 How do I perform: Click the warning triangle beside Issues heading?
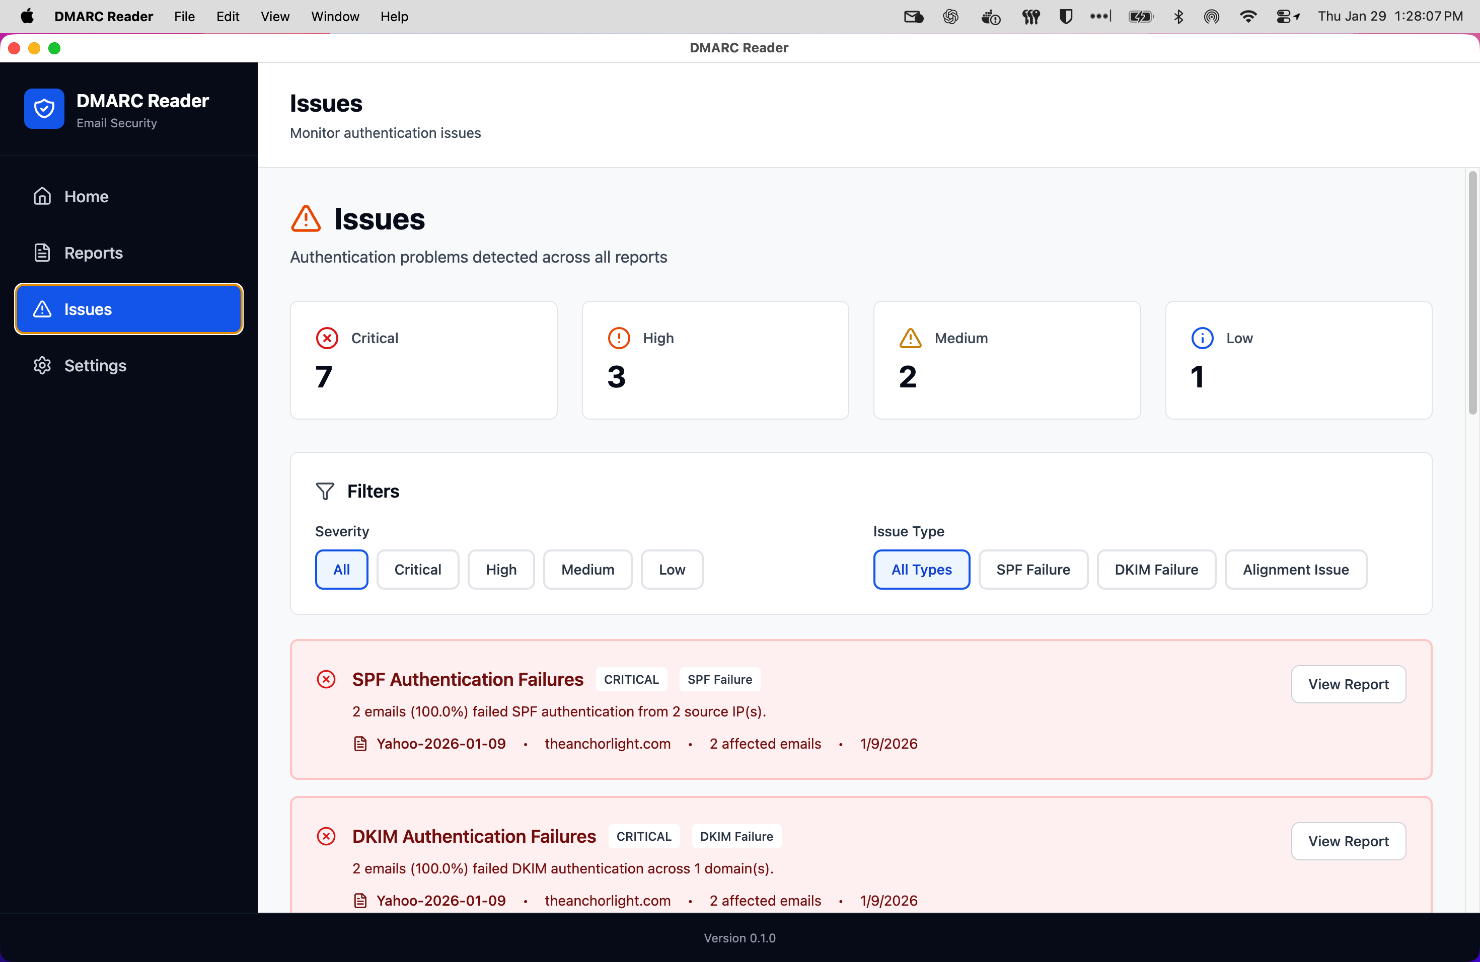click(306, 218)
